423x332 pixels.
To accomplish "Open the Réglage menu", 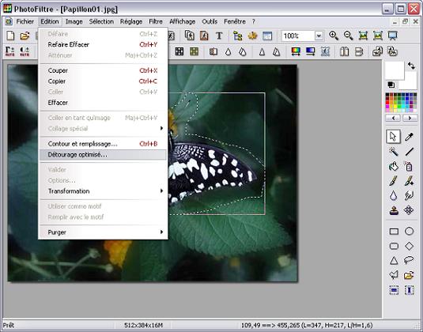I will tap(131, 21).
